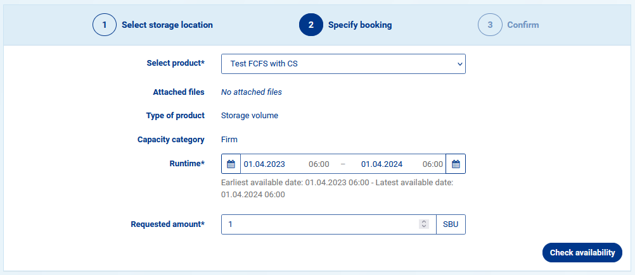Expand the Select product dropdown
This screenshot has height=275, width=635.
343,64
